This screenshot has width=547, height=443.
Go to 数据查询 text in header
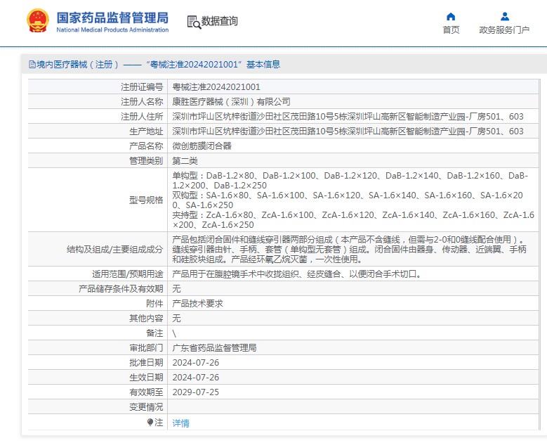pos(220,22)
